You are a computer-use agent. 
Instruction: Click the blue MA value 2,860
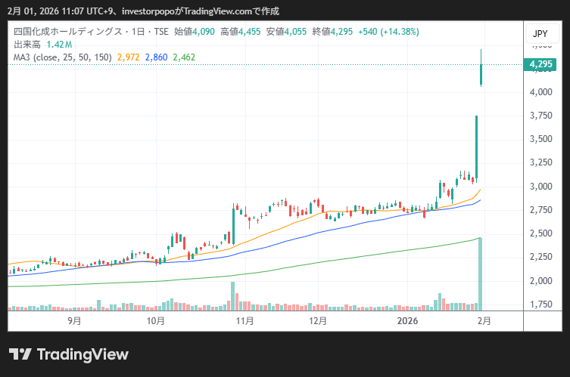coord(156,57)
